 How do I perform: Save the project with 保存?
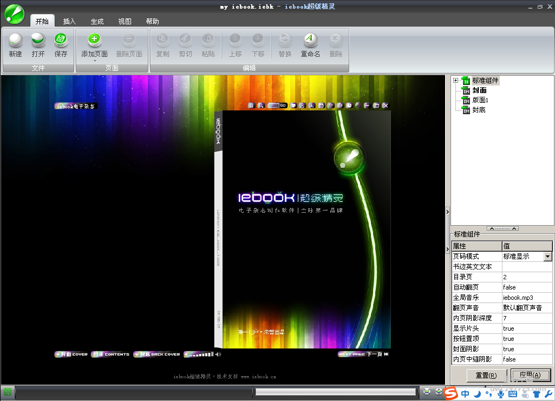click(x=61, y=45)
